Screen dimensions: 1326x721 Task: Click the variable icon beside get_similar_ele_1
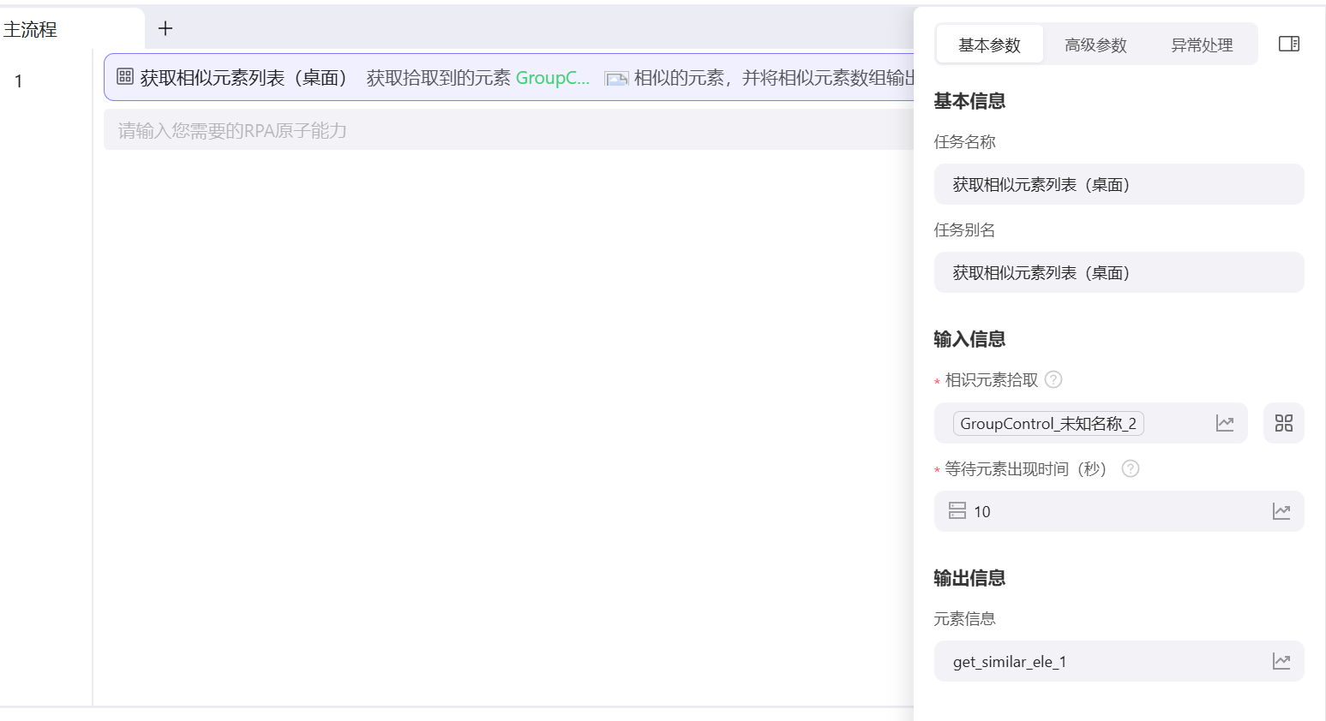tap(1281, 661)
